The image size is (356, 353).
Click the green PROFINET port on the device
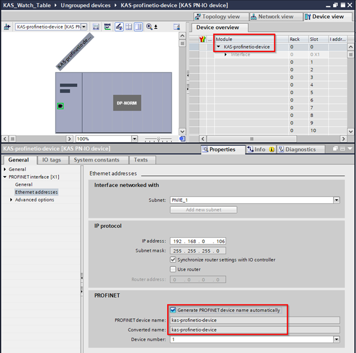60,106
